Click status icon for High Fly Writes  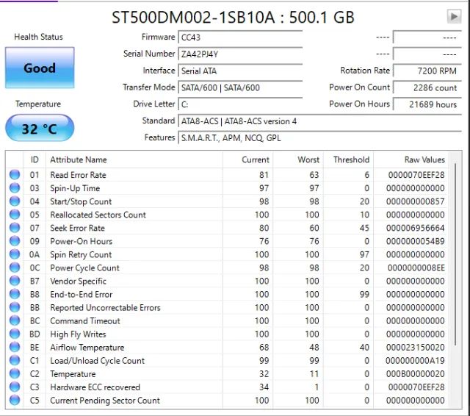coord(15,334)
